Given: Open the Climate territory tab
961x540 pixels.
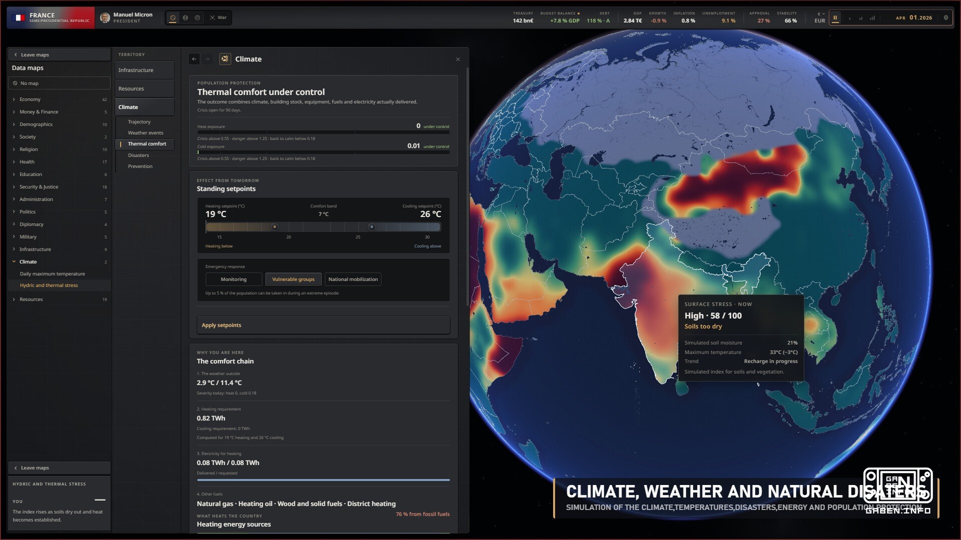Looking at the screenshot, I should tap(144, 107).
